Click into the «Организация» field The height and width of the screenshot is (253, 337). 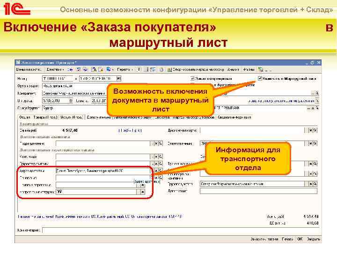click(x=74, y=86)
